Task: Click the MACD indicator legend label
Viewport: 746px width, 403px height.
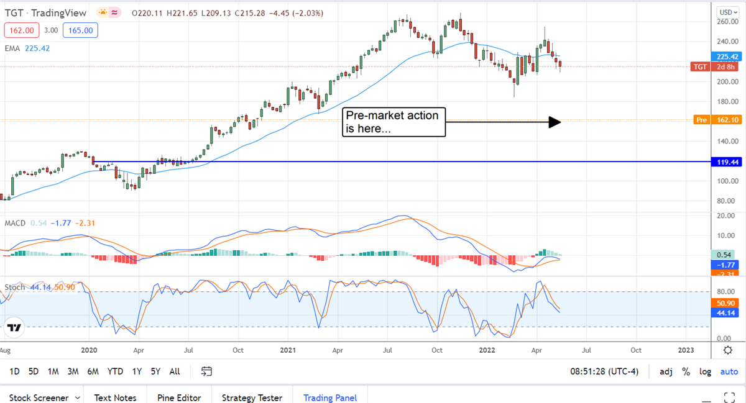Action: (x=16, y=222)
